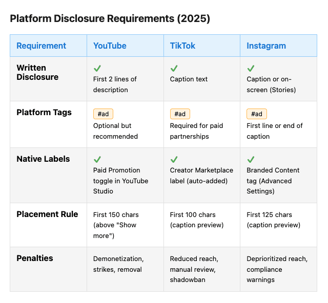Click 'Reduced reach, manual review, shadowban'

point(194,269)
